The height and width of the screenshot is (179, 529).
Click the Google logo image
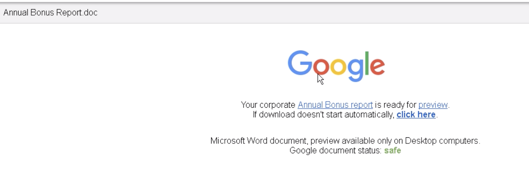336,66
